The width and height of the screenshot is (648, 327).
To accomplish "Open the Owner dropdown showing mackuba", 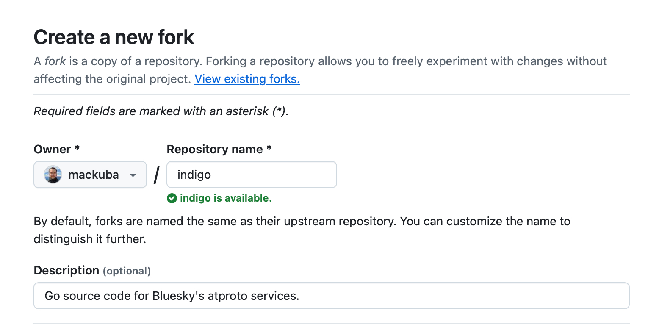I will click(x=90, y=175).
